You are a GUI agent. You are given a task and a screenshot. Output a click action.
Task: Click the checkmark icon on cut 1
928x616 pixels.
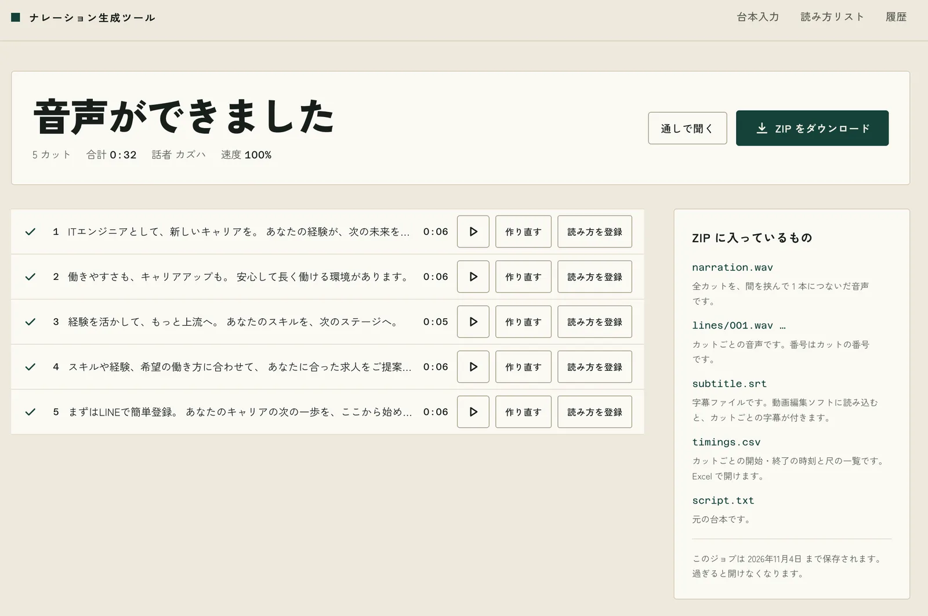(x=31, y=232)
